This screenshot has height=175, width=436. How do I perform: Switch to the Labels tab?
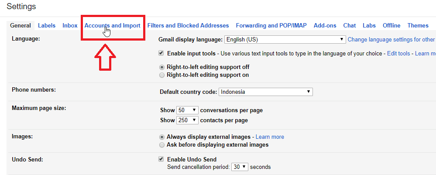tap(47, 26)
